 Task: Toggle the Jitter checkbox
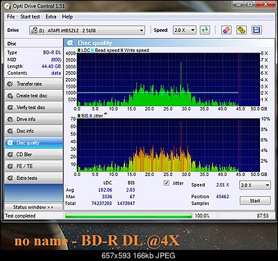click(166, 183)
